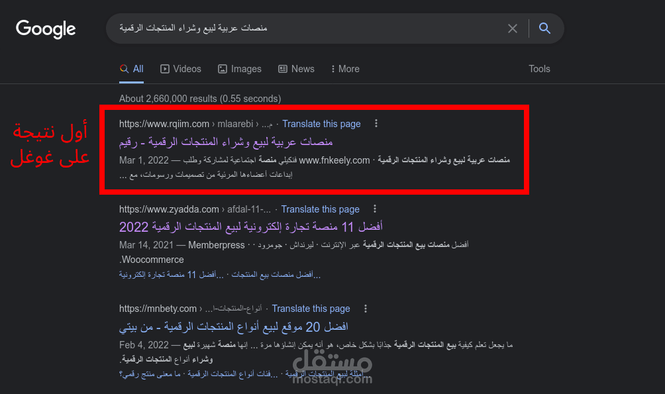
Task: Open the three-dot menu for rqiim.com result
Action: click(x=376, y=123)
